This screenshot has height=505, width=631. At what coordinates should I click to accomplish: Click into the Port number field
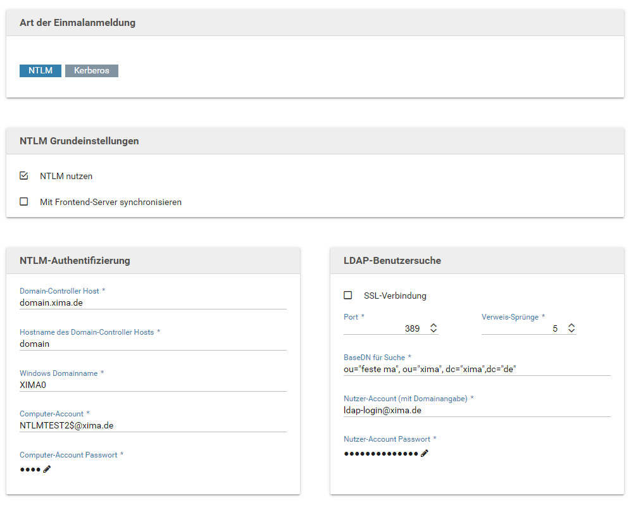384,328
